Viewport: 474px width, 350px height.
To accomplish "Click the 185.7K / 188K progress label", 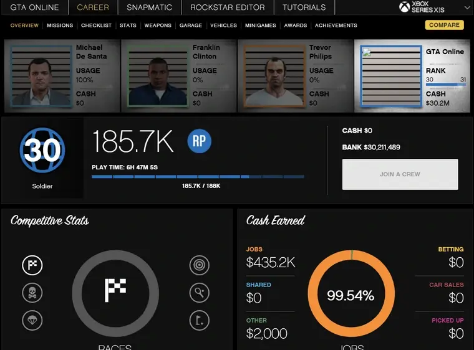I will tap(201, 186).
